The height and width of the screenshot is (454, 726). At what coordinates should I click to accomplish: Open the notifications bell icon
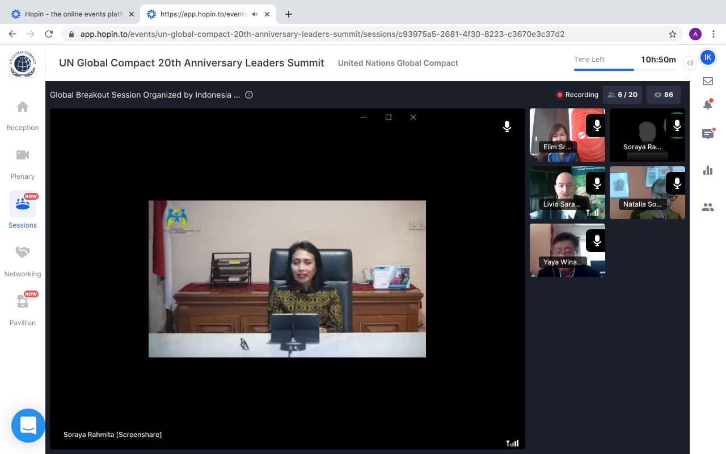708,105
